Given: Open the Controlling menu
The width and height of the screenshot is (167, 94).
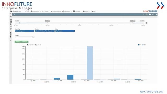Looking at the screenshot, I should pos(77,11).
